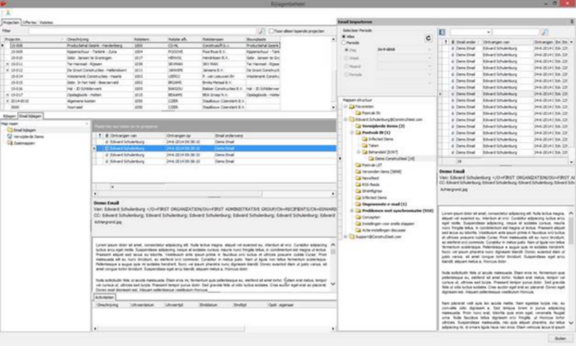The width and height of the screenshot is (576, 346).
Task: Click the search magnifier in the Email importeren toolbar
Action: [544, 33]
